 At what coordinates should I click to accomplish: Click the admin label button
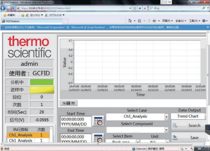[29, 64]
